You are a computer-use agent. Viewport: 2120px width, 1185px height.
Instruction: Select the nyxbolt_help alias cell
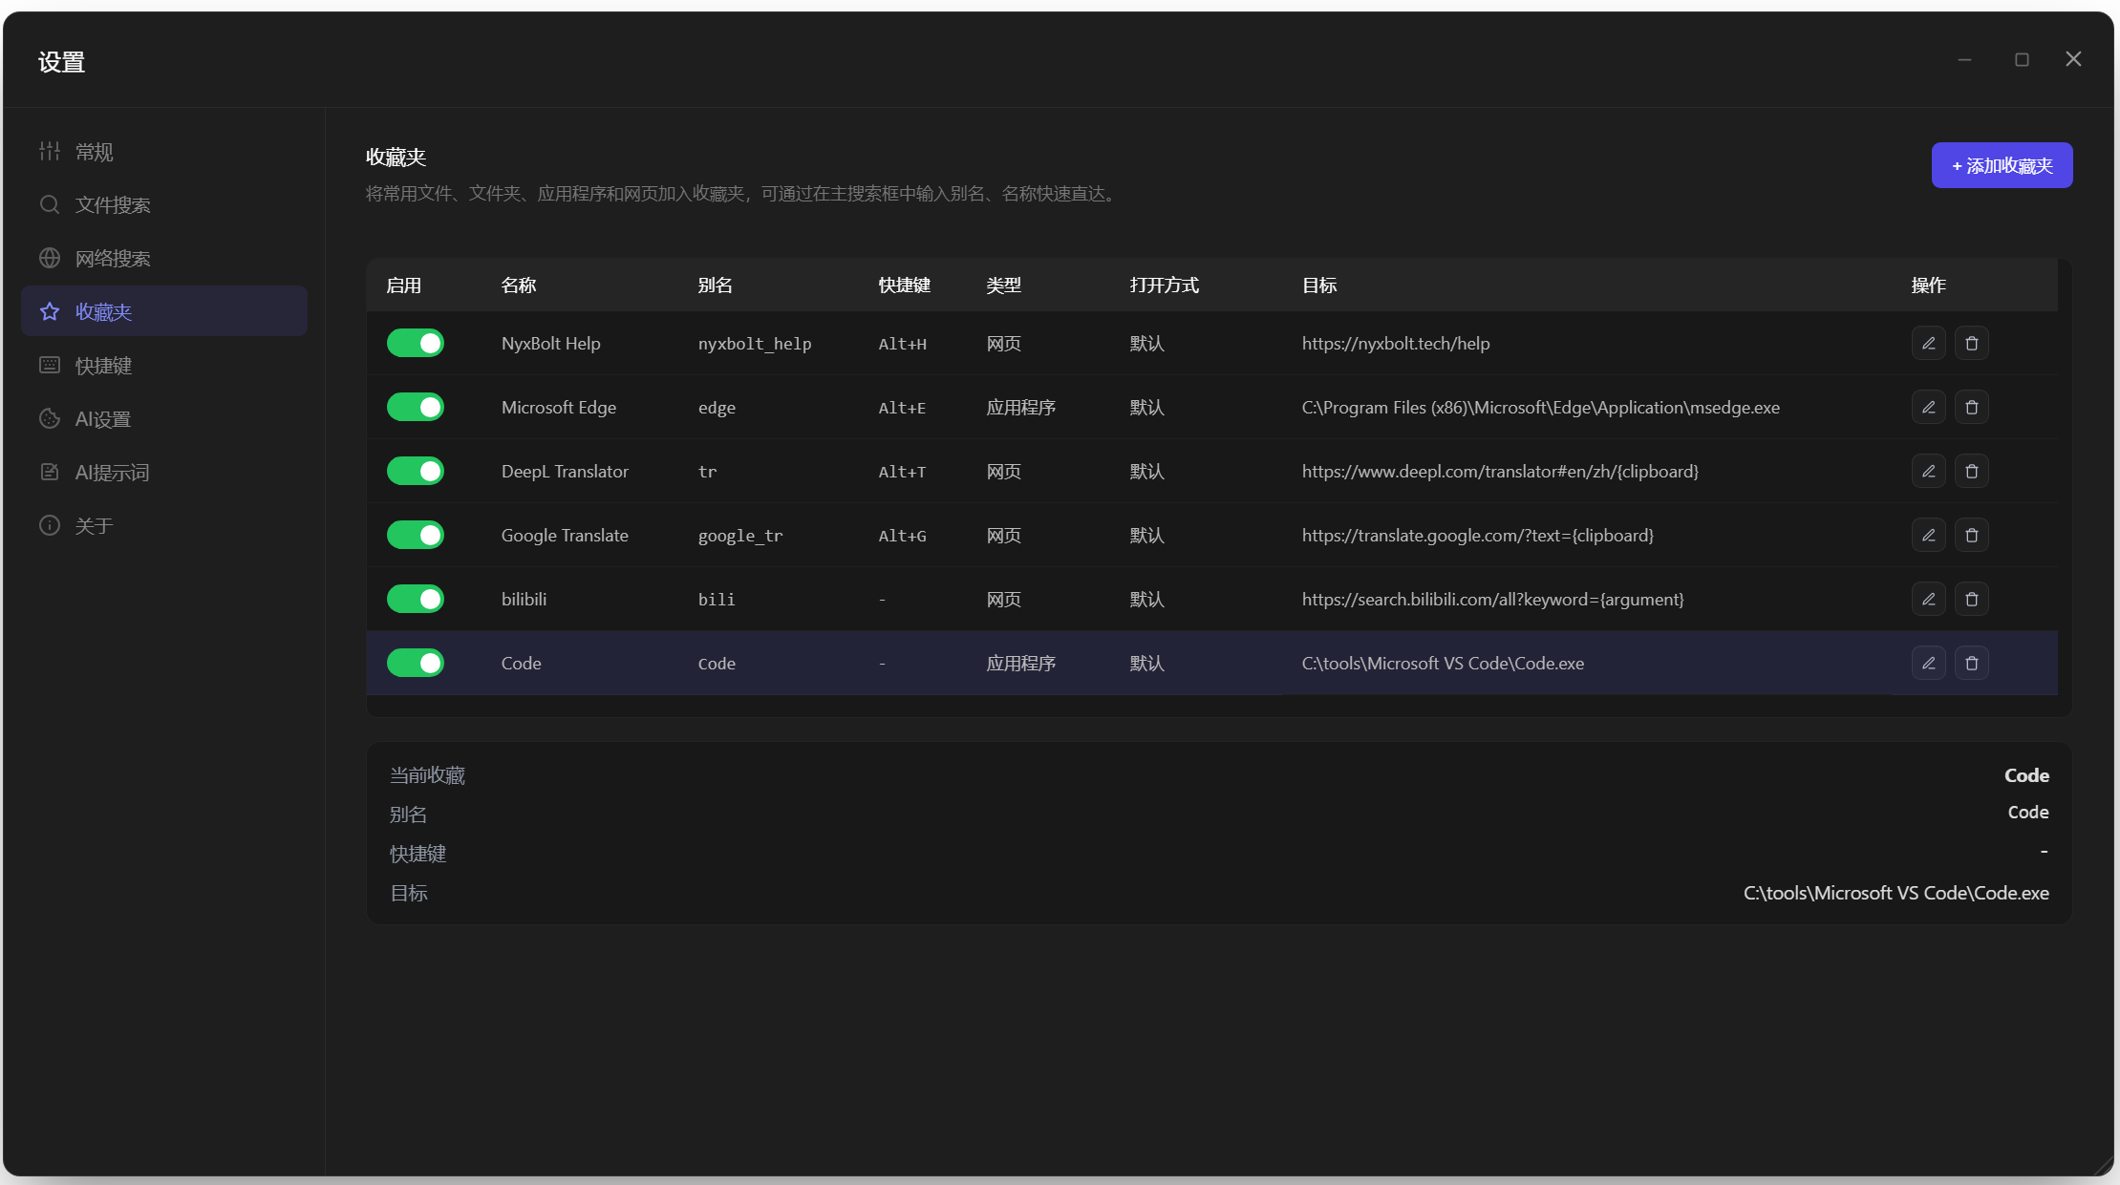coord(755,344)
